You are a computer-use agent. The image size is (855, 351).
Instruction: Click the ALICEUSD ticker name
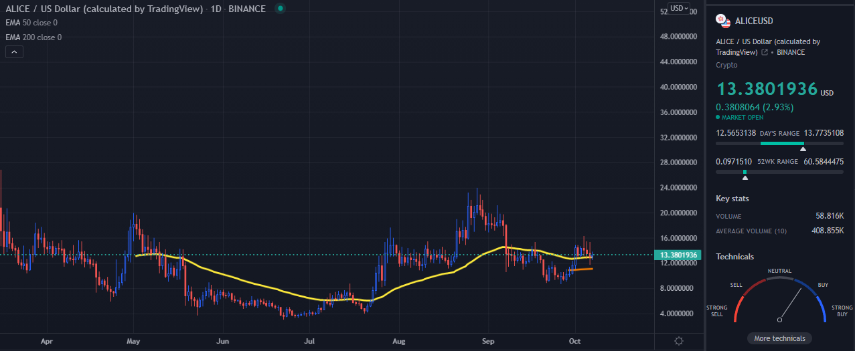coord(754,21)
